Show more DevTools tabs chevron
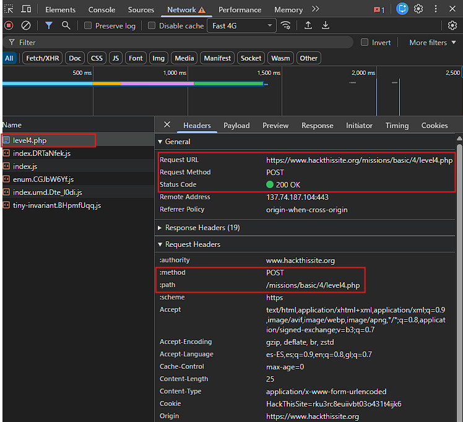463x422 pixels. tap(315, 9)
